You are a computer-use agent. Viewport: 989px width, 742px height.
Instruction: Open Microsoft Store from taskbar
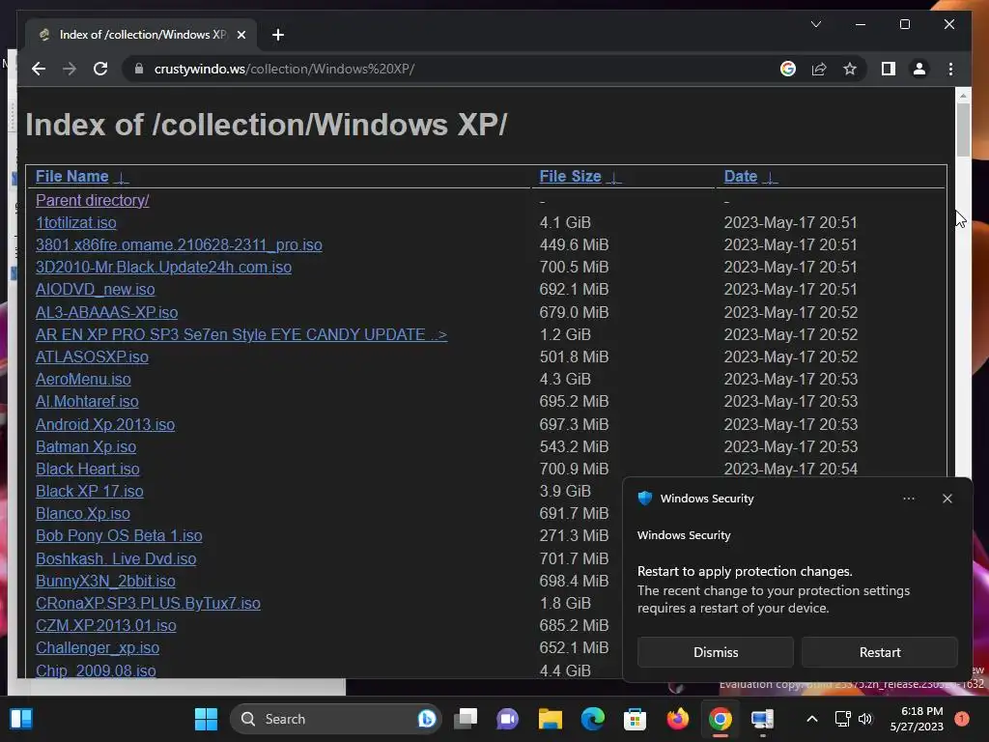coord(635,719)
